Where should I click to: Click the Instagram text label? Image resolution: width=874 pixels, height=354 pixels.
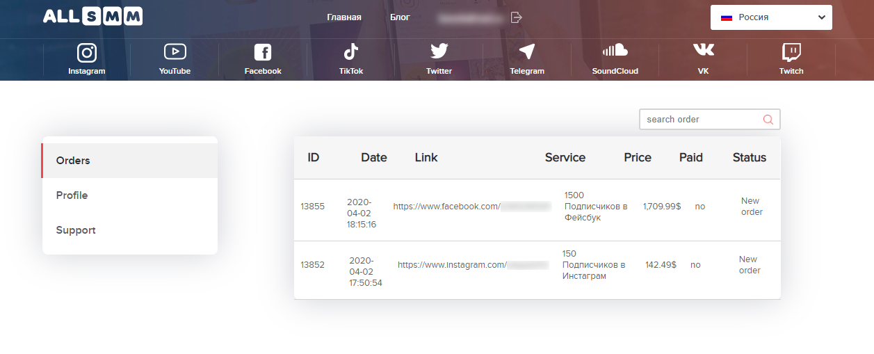87,71
